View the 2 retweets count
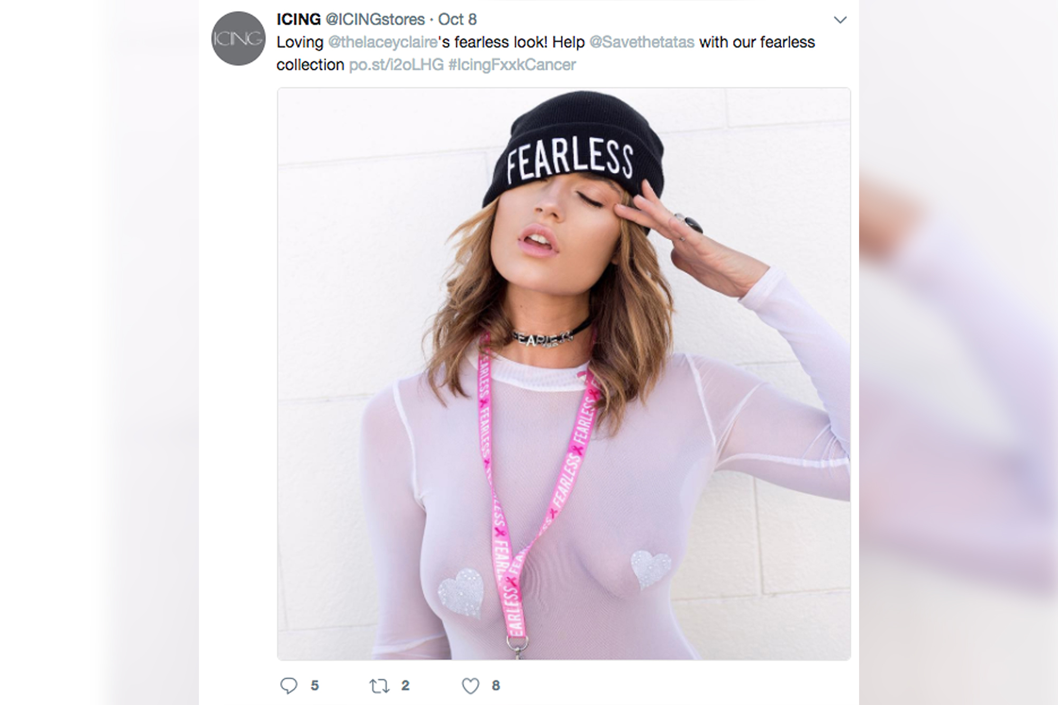1058x705 pixels. click(x=405, y=686)
